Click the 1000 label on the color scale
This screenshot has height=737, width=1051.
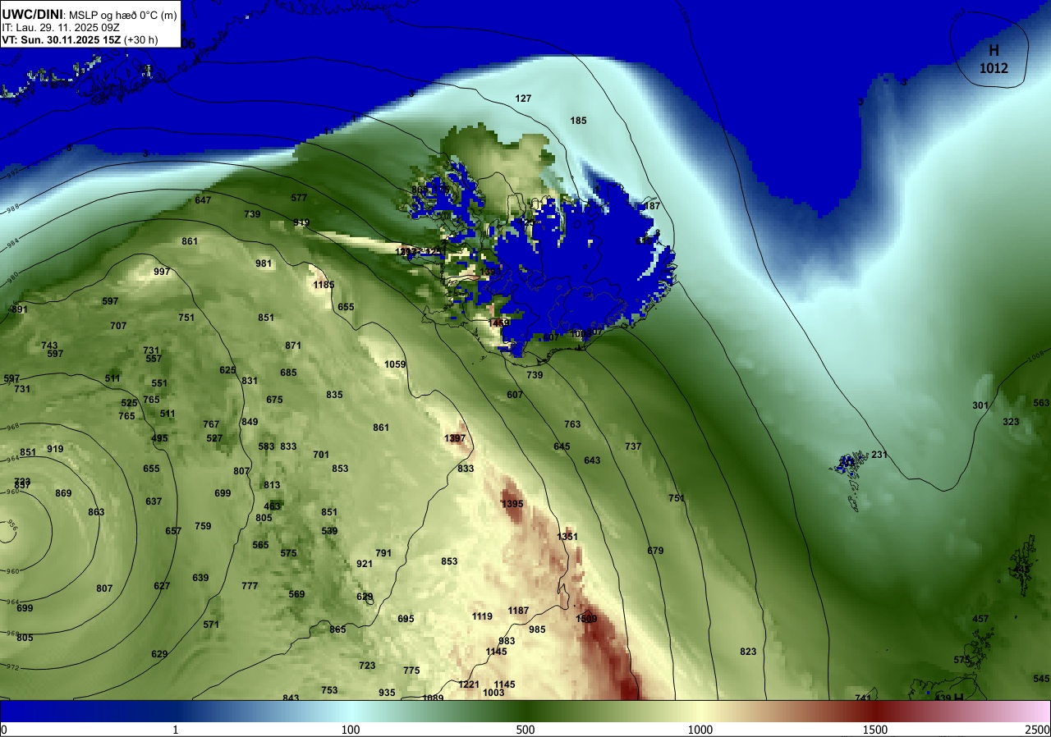point(700,730)
